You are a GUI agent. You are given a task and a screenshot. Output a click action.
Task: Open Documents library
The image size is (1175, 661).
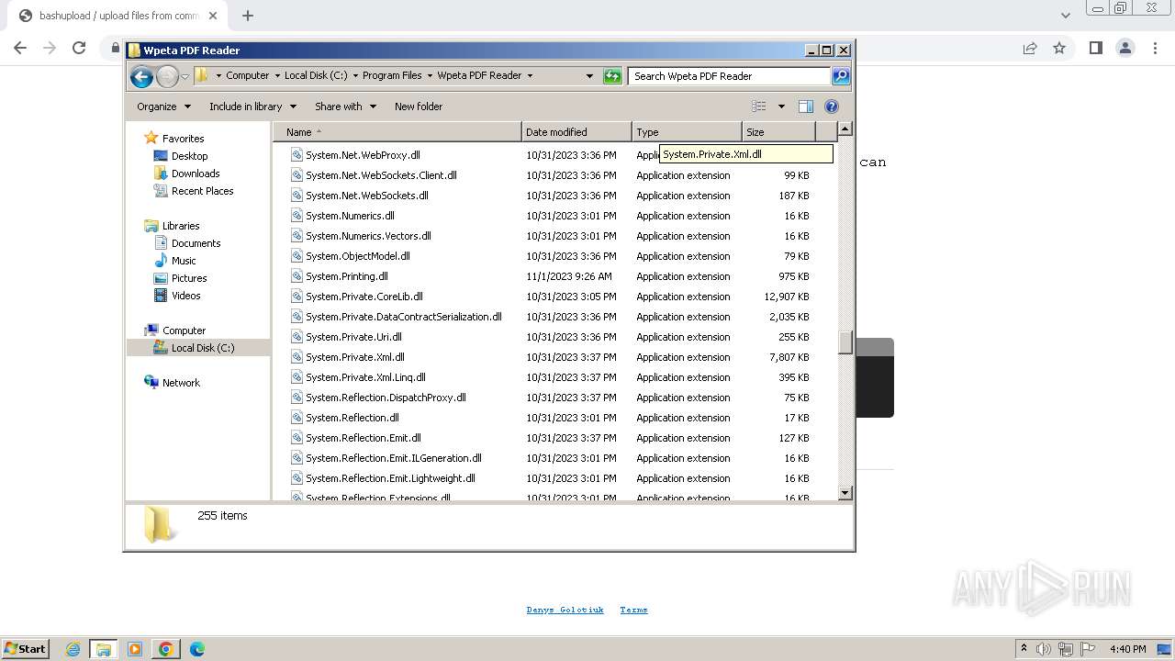point(196,243)
